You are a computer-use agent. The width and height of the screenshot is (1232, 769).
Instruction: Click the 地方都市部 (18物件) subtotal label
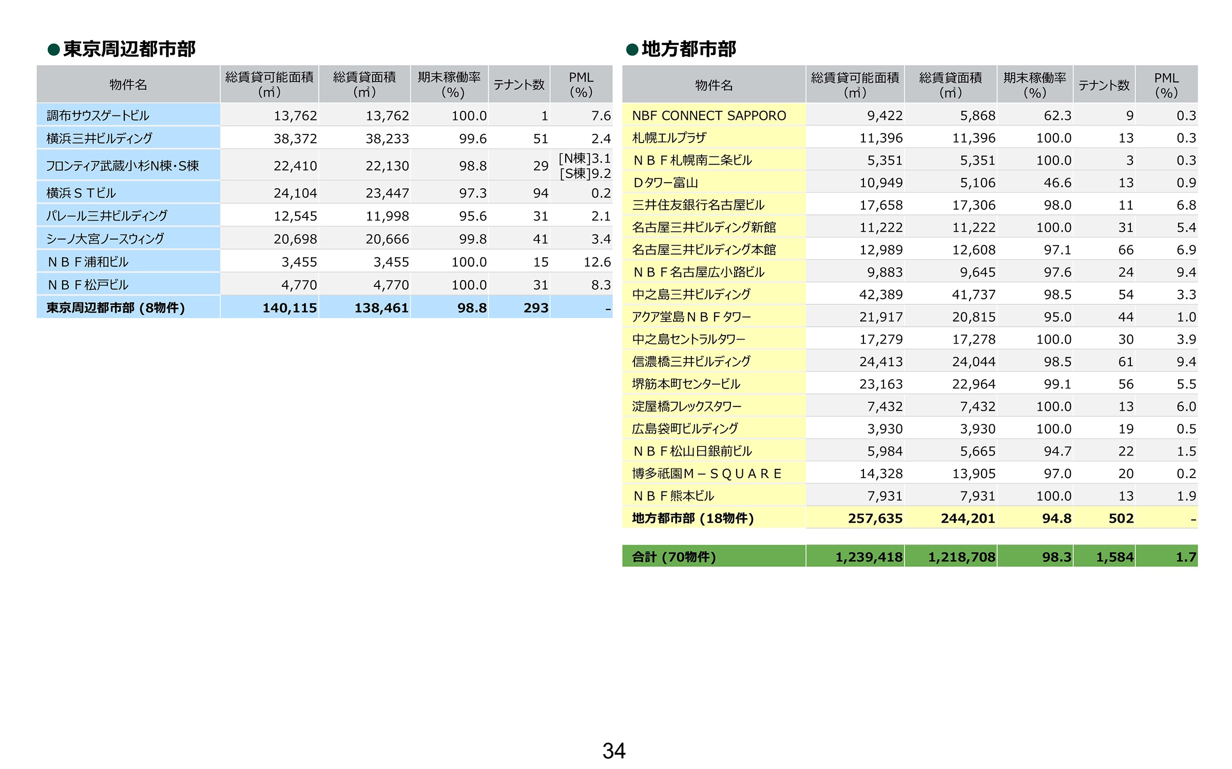(692, 518)
